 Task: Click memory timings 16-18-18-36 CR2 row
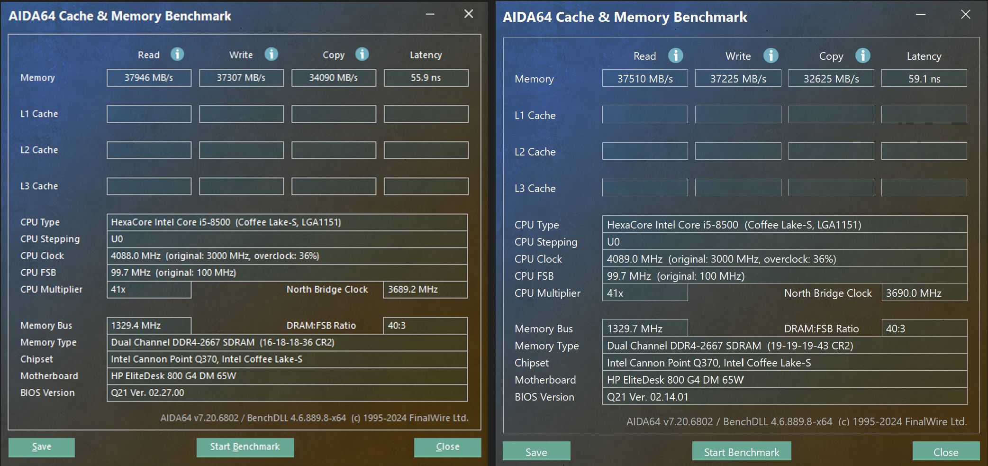(x=287, y=342)
